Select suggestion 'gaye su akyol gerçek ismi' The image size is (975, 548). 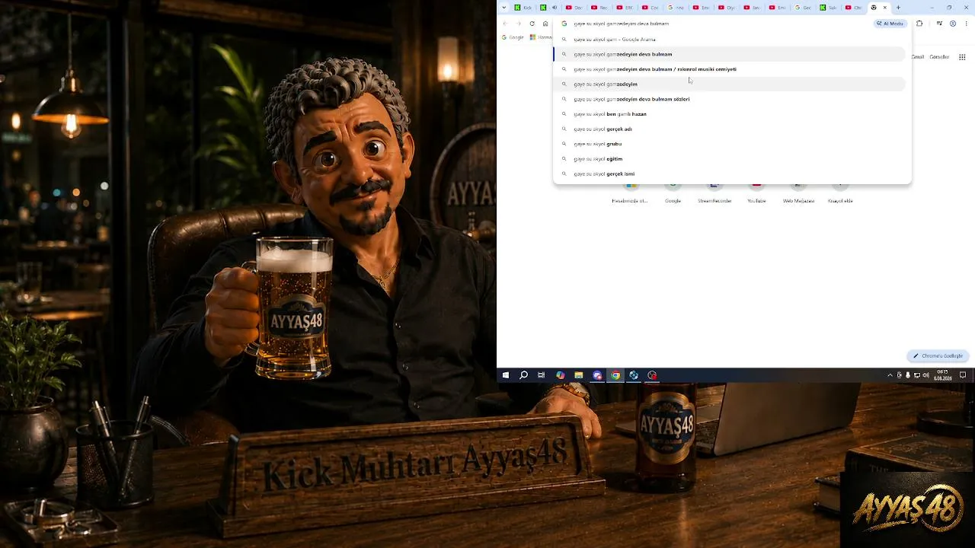729,174
